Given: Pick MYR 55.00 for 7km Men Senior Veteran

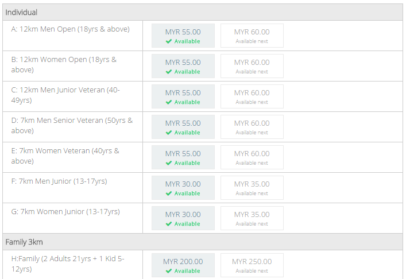Looking at the screenshot, I should click(183, 127).
